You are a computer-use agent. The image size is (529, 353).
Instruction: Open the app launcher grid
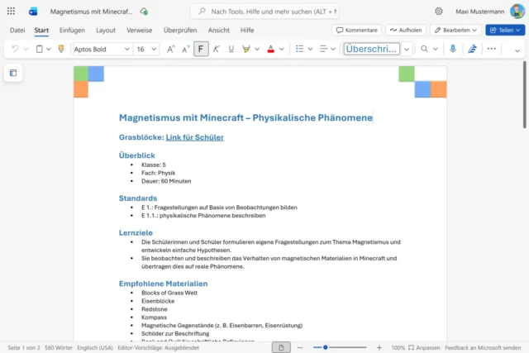[11, 11]
